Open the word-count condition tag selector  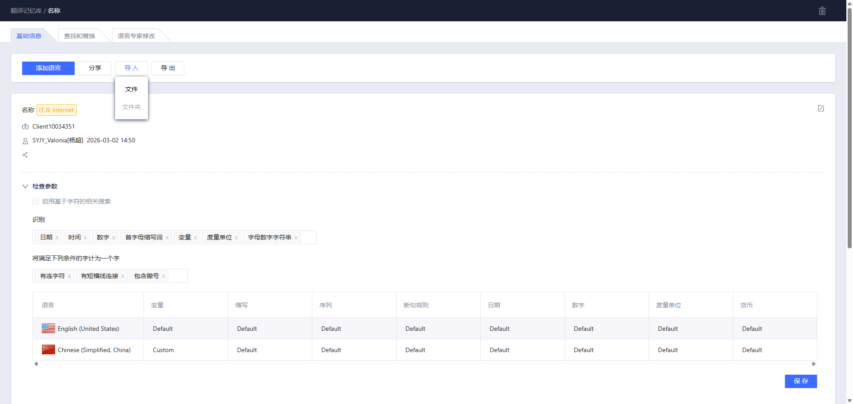tap(110, 276)
